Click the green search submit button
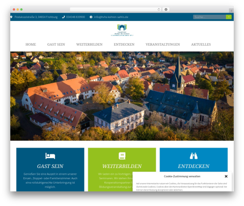This screenshot has height=206, width=244. [229, 17]
